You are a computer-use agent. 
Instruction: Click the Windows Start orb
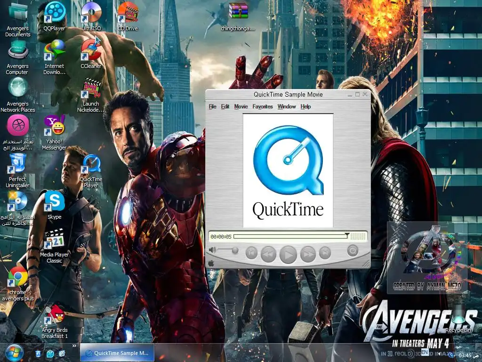14,353
